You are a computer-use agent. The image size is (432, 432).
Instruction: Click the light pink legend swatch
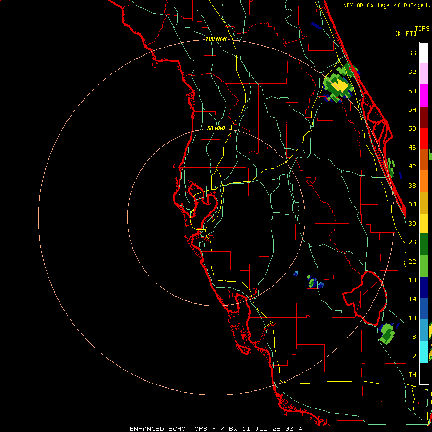[424, 73]
